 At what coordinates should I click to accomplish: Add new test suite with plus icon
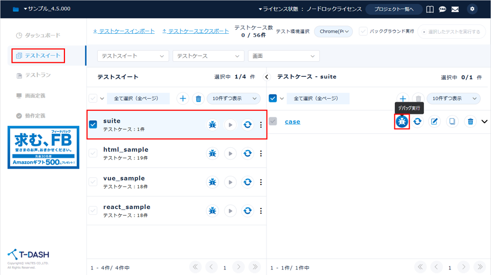tap(183, 99)
